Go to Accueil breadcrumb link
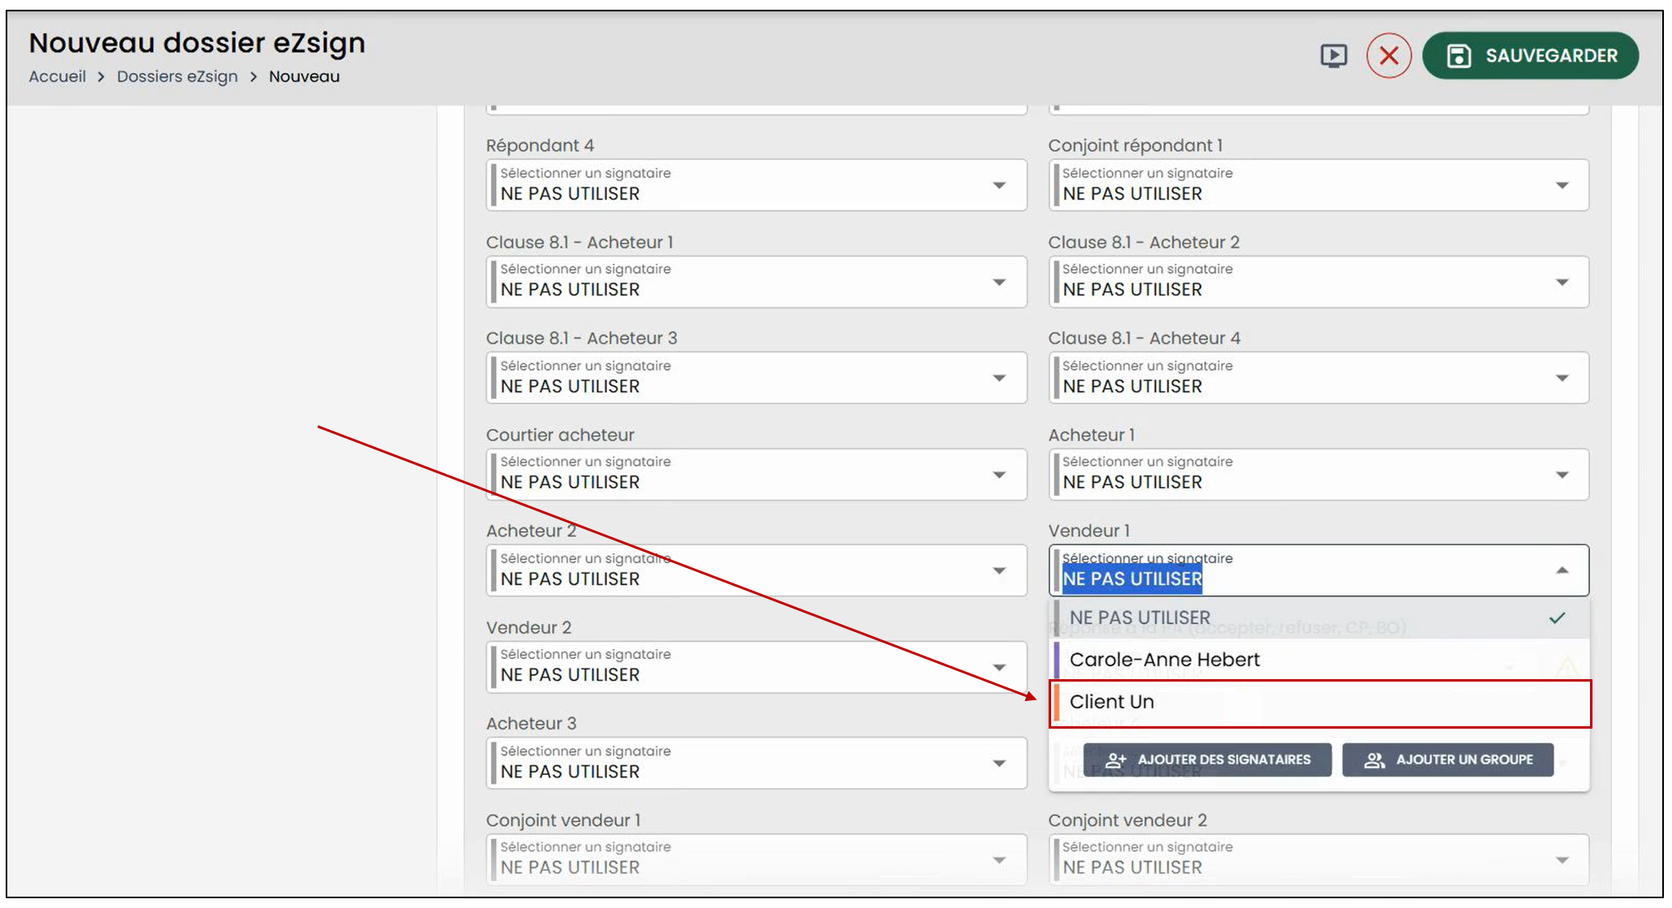The width and height of the screenshot is (1672, 908). [58, 76]
